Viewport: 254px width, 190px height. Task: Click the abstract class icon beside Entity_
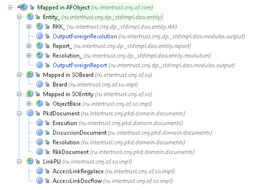click(30, 17)
